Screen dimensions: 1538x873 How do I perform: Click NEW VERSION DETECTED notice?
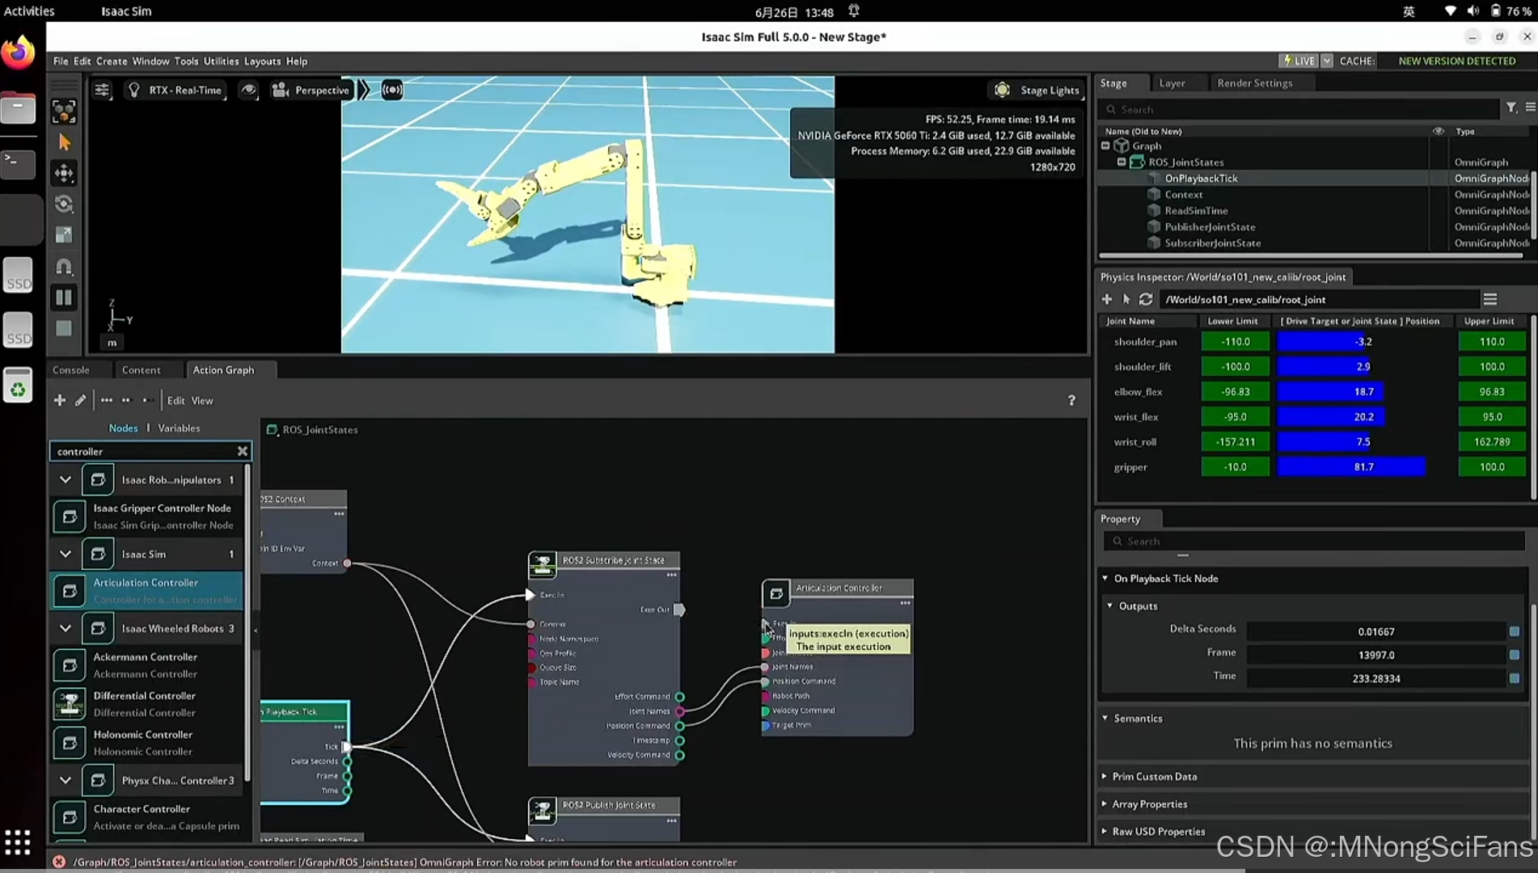(x=1456, y=61)
